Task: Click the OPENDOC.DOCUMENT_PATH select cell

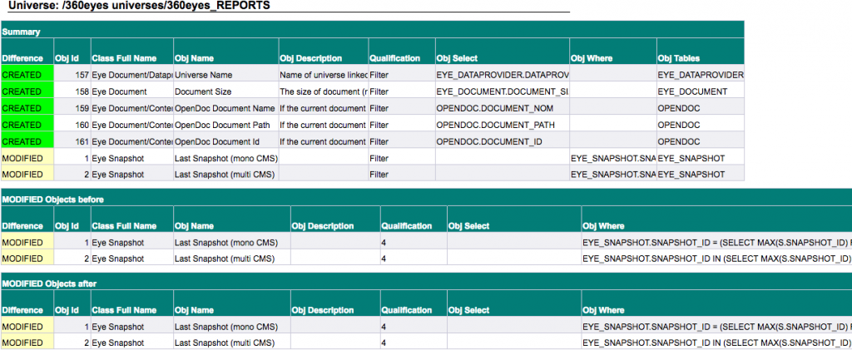Action: coord(500,125)
